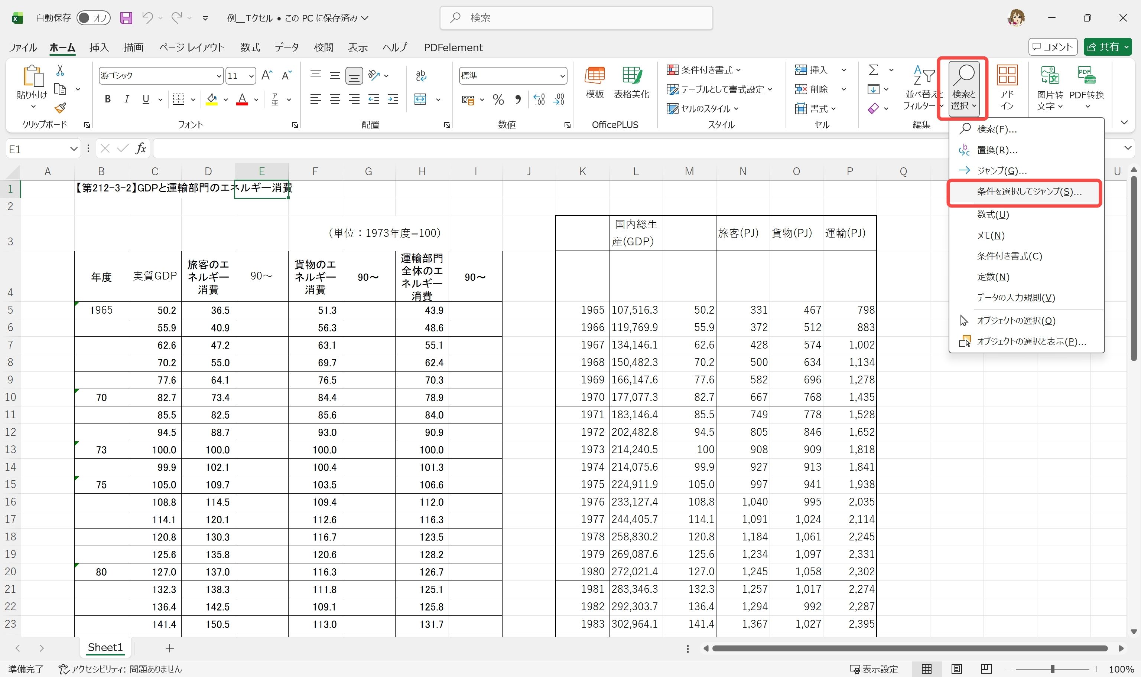1141x677 pixels.
Task: Click the コメント button
Action: [x=1053, y=46]
